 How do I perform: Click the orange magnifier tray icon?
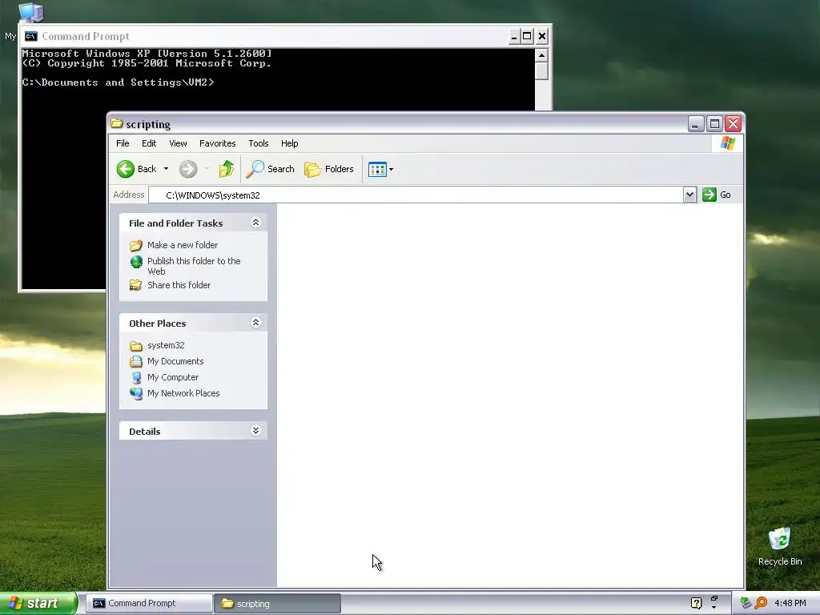point(761,603)
